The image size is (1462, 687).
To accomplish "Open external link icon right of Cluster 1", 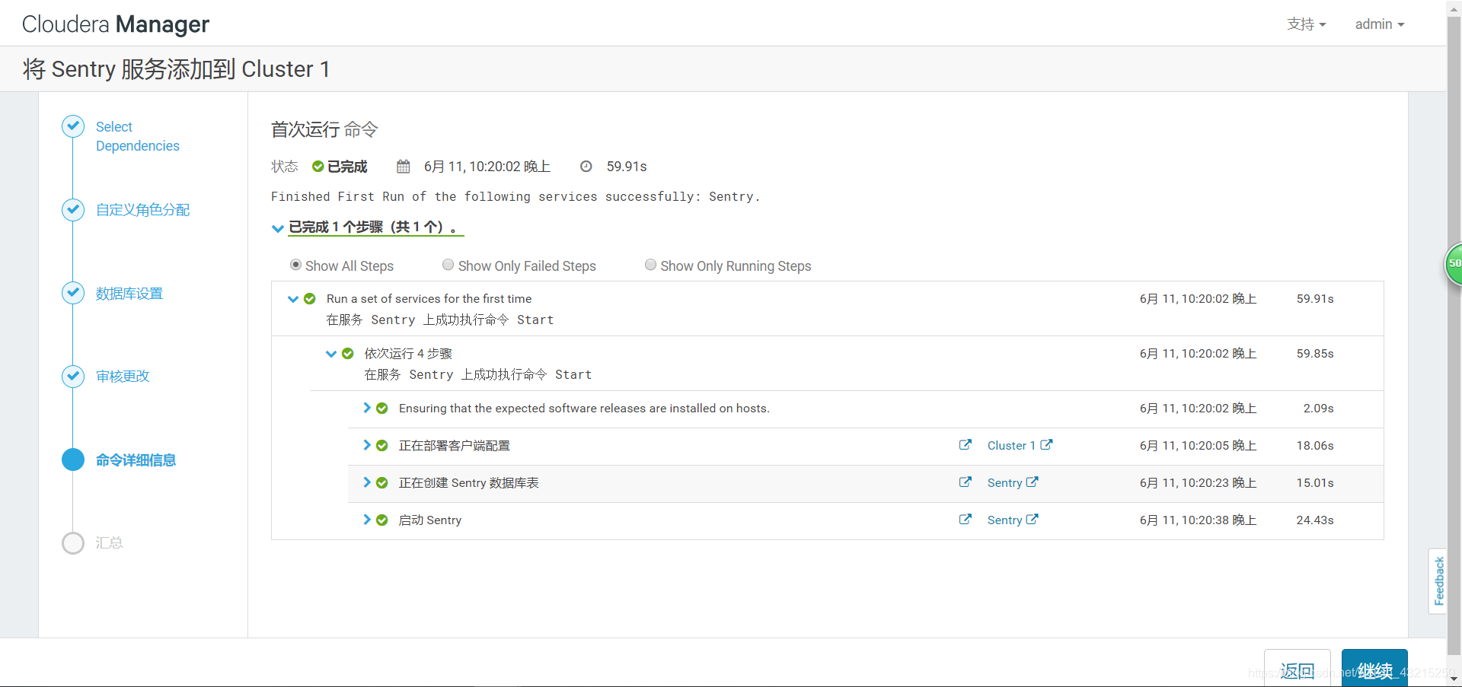I will (1047, 445).
